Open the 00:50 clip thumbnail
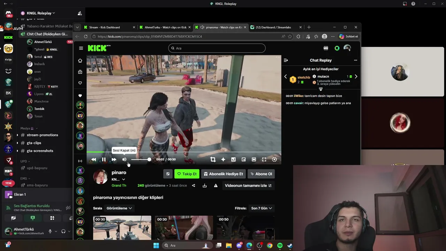This screenshot has width=446, height=251. (x=245, y=228)
